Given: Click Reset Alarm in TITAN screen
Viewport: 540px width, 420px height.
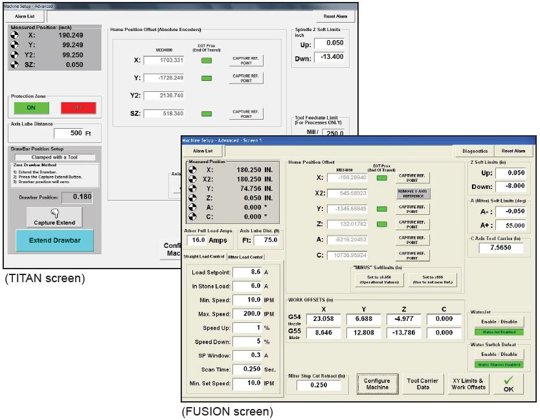Looking at the screenshot, I should 335,16.
